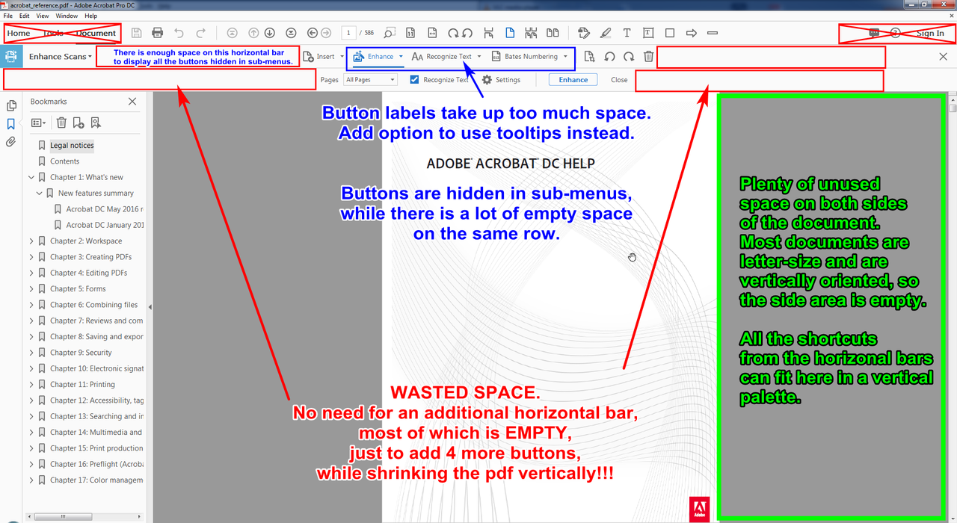Select single page view icon
Viewport: 957px width, 523px height.
(x=510, y=33)
